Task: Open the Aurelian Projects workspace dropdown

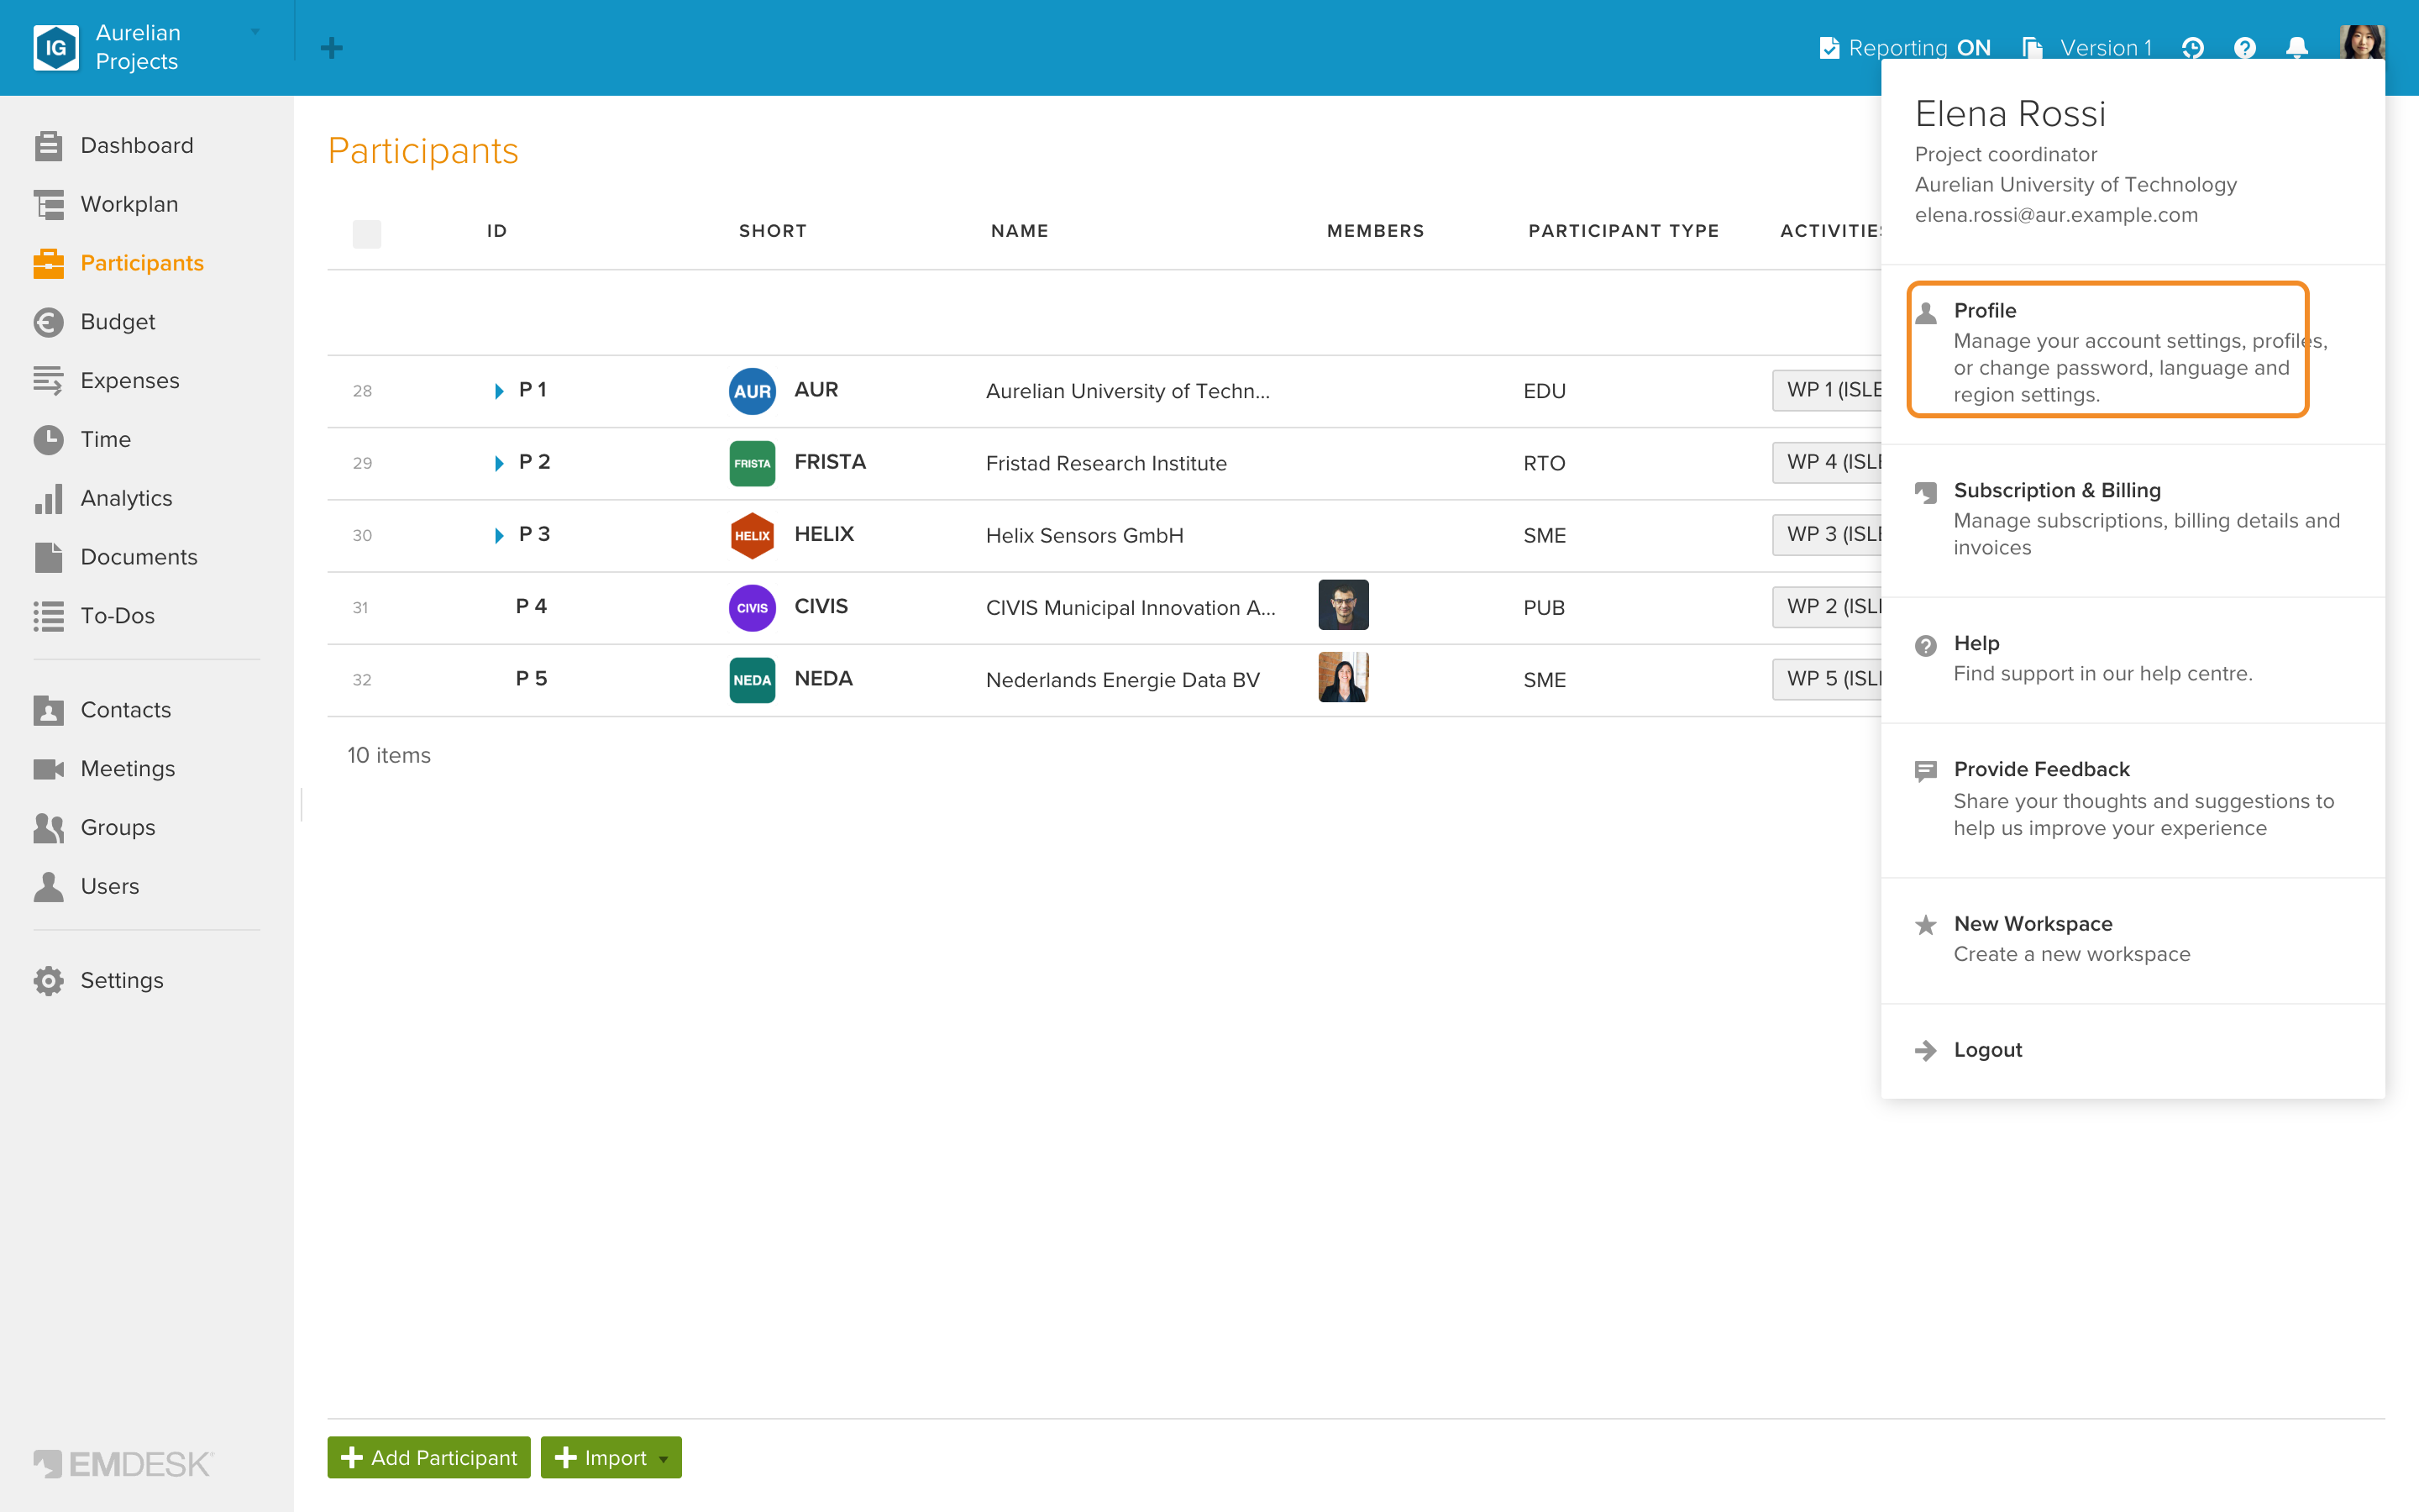Action: click(x=254, y=31)
